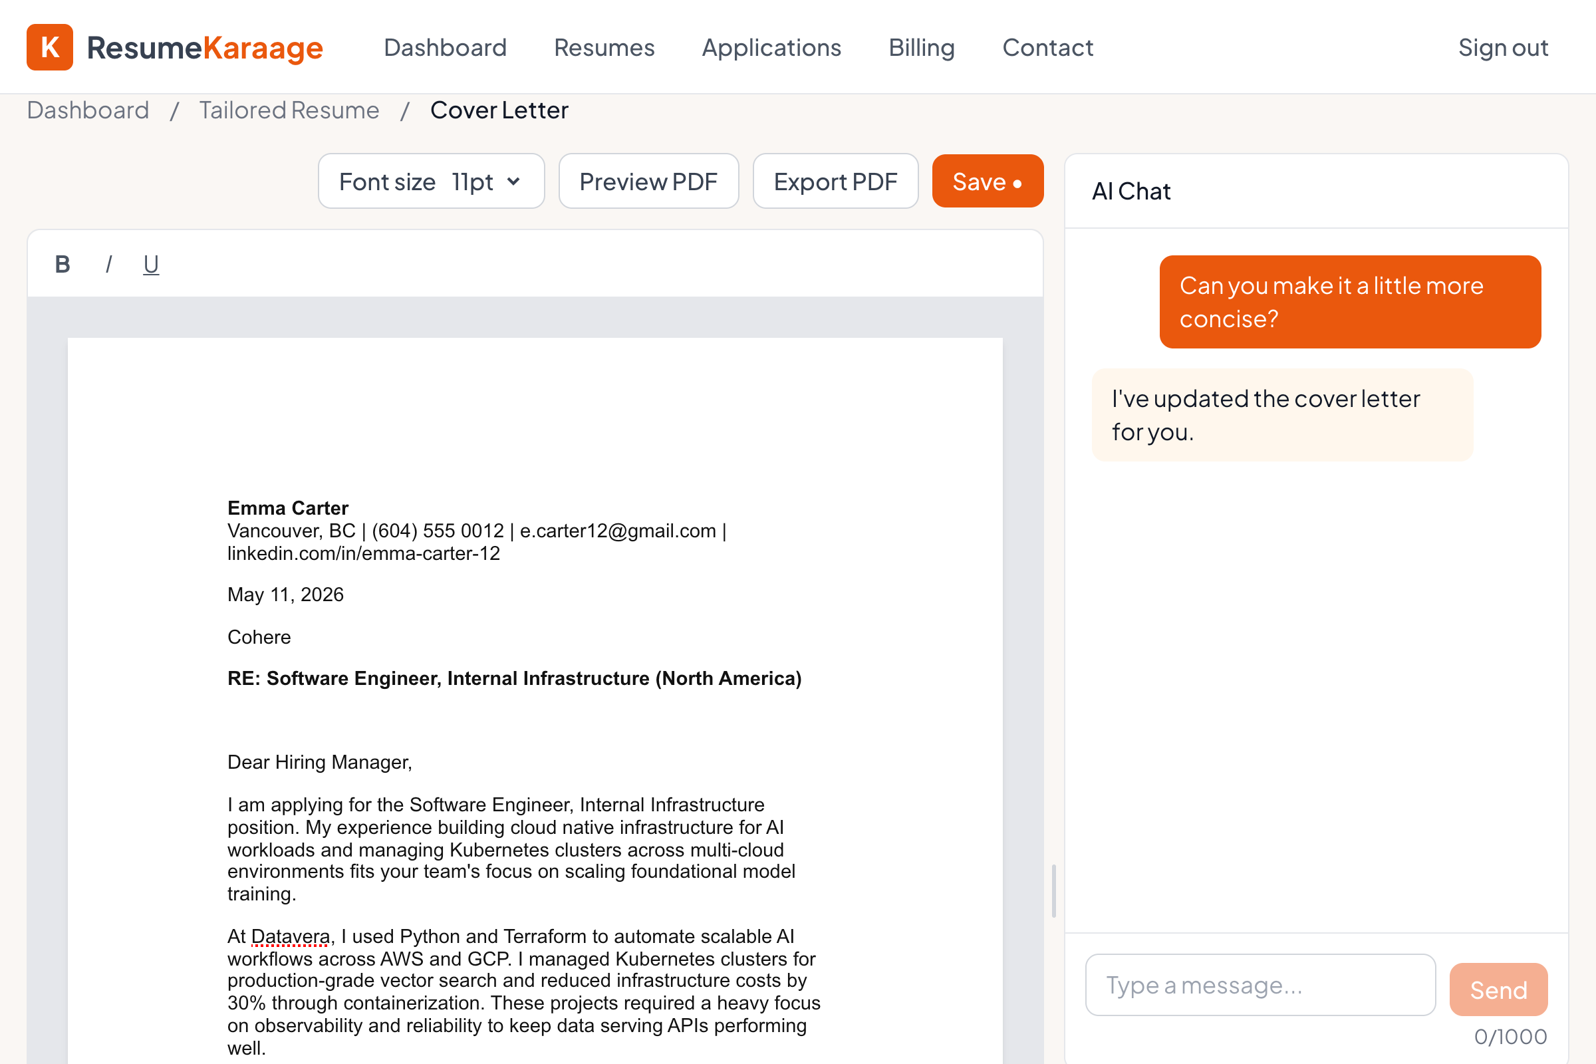1596x1064 pixels.
Task: Click the company name Cohere
Action: point(259,637)
